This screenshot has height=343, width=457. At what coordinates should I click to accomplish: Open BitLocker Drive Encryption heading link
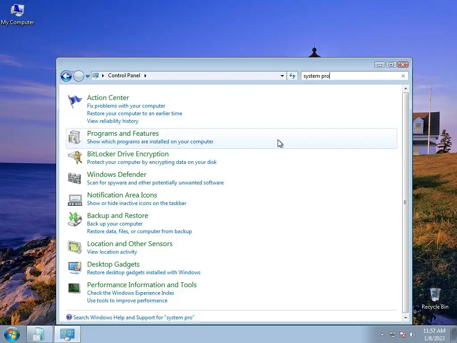point(128,154)
